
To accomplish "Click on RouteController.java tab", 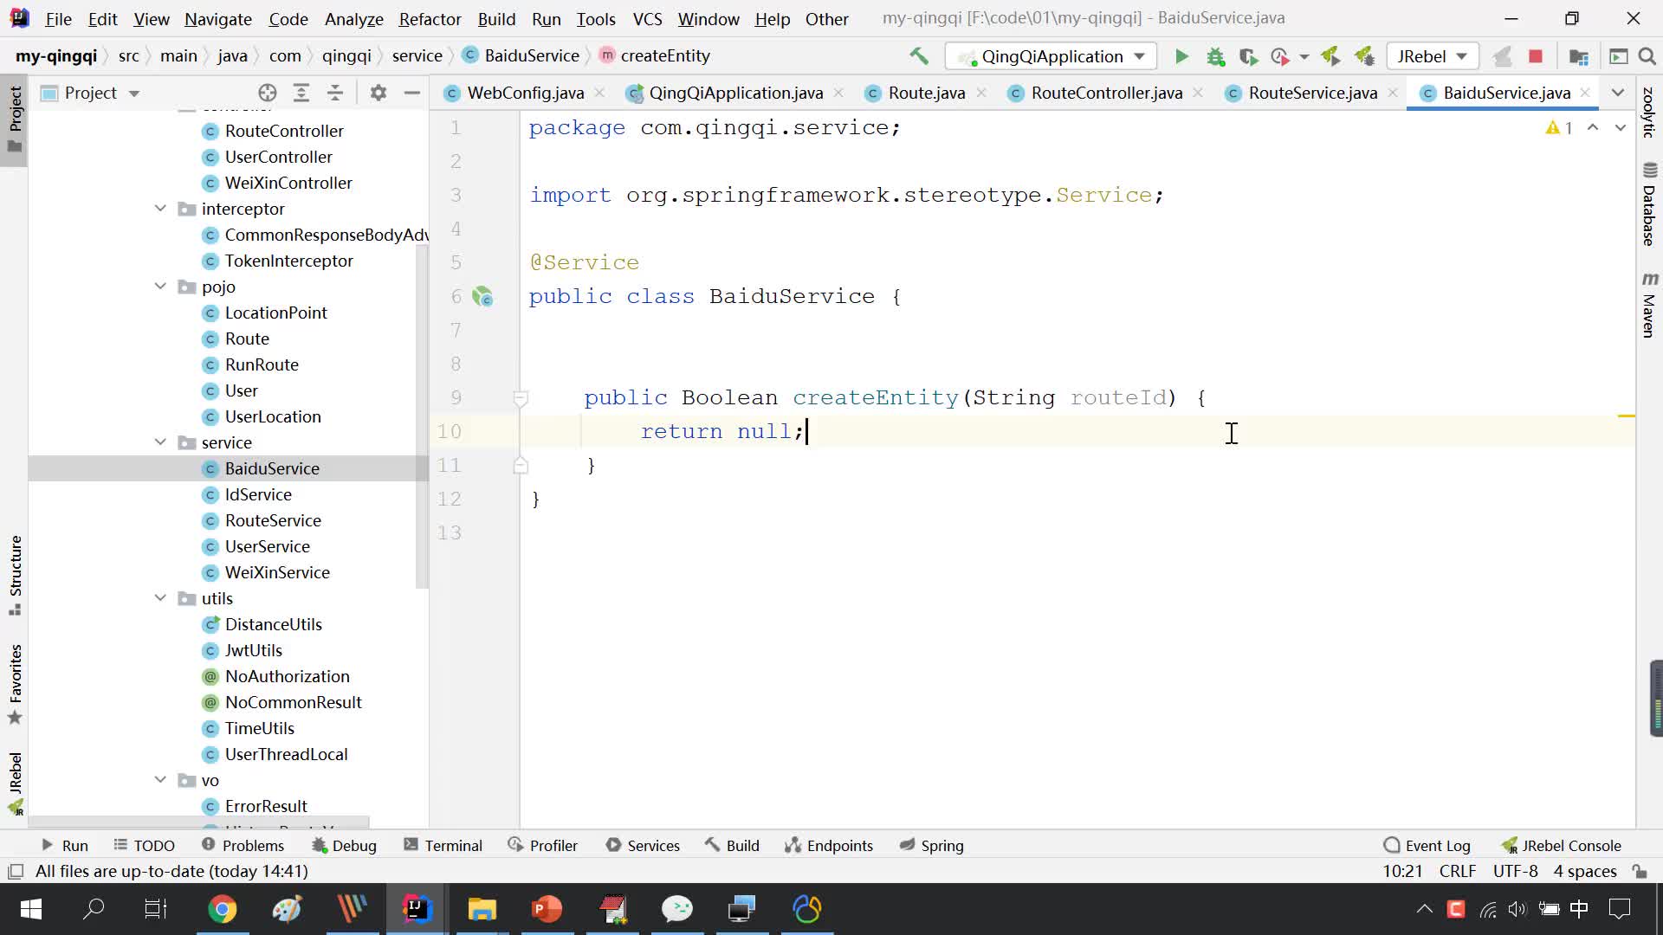I will pyautogui.click(x=1104, y=93).
